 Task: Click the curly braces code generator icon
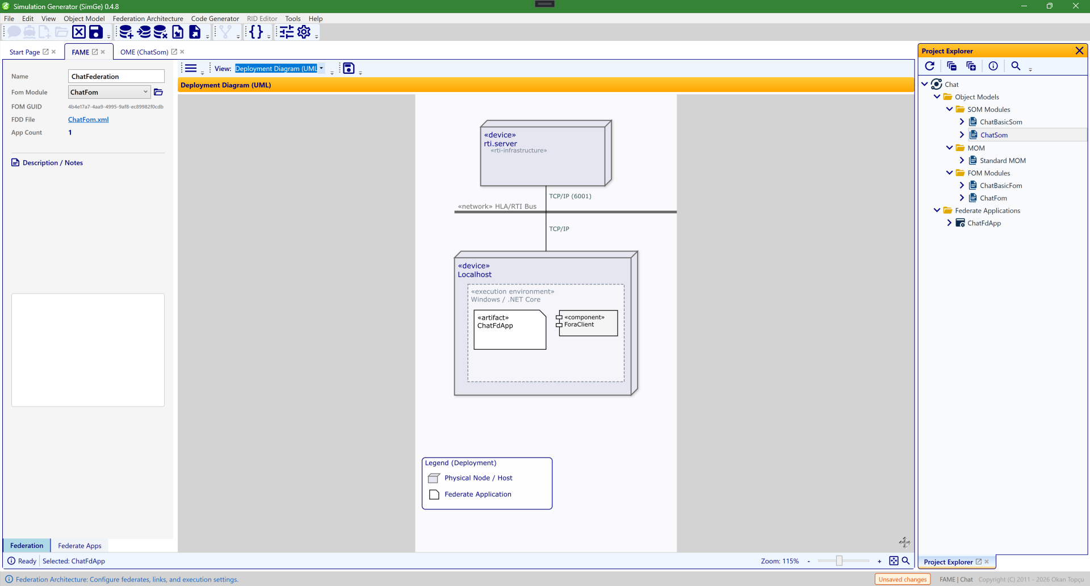[x=257, y=32]
